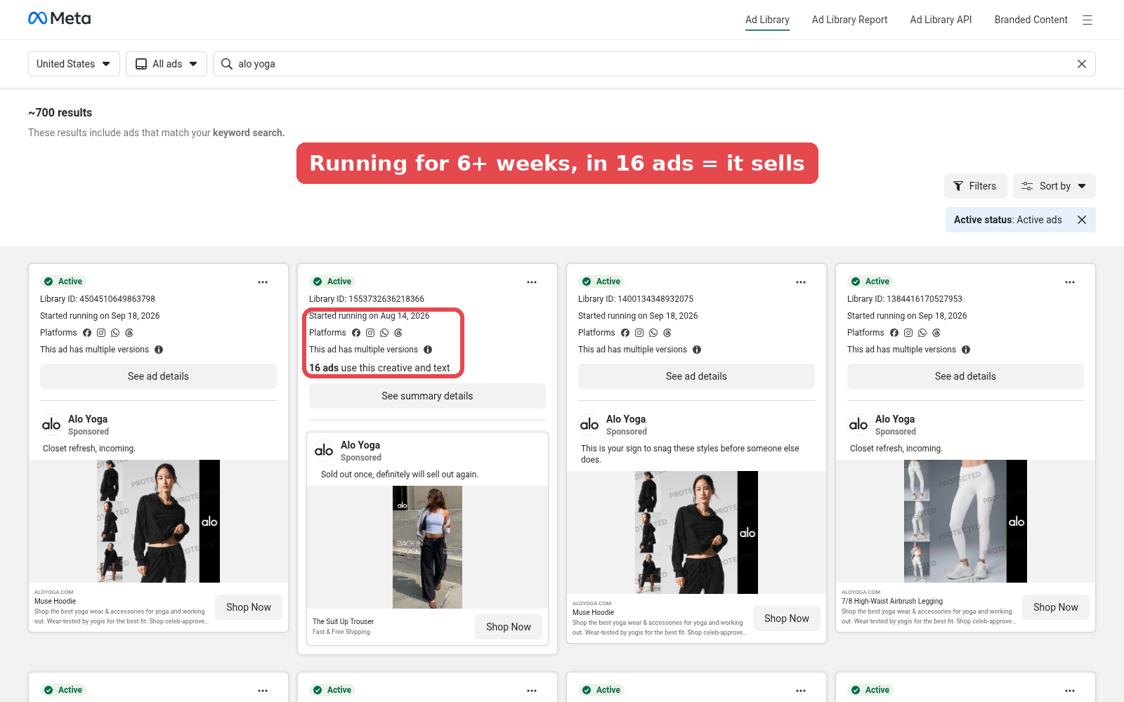Open the Filters button

point(975,186)
